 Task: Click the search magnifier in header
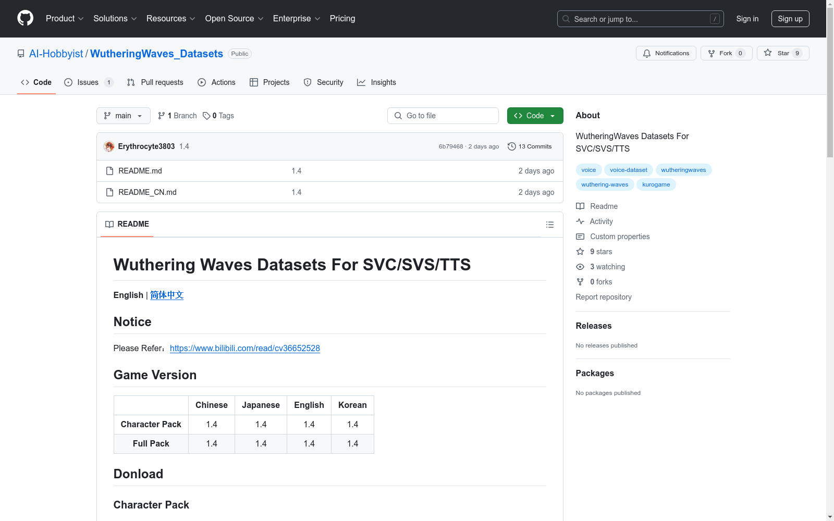coord(566,19)
